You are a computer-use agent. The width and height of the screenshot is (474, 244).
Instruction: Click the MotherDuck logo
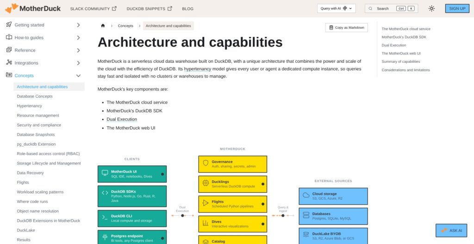pyautogui.click(x=33, y=8)
